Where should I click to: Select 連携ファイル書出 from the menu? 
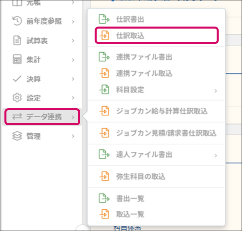144,57
